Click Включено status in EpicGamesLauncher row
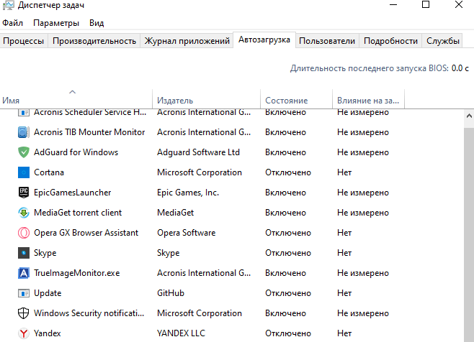Screen dimensions: 474x342 [286, 193]
